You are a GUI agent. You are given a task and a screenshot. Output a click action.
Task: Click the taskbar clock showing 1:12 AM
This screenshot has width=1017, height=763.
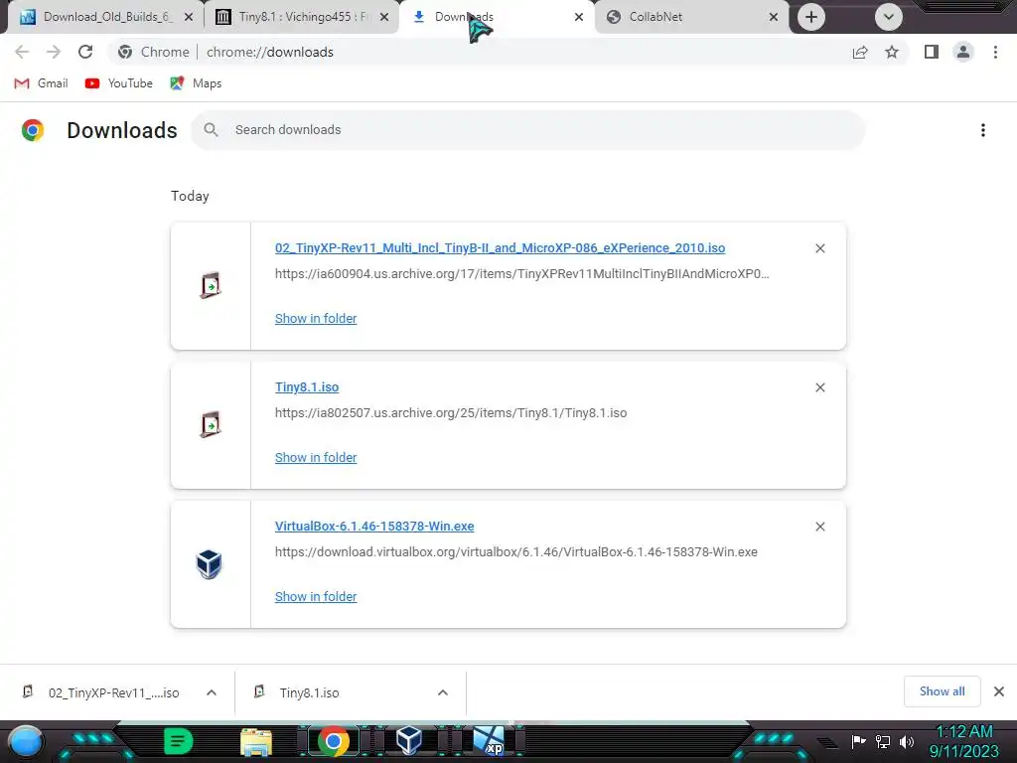pos(964,741)
